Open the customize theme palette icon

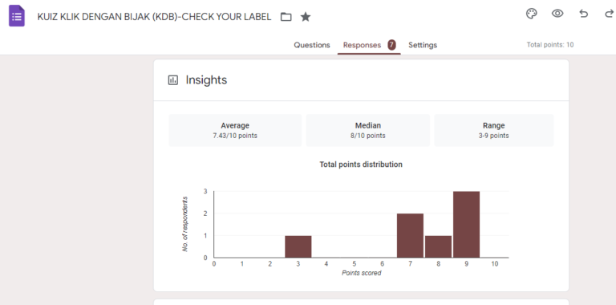point(531,14)
